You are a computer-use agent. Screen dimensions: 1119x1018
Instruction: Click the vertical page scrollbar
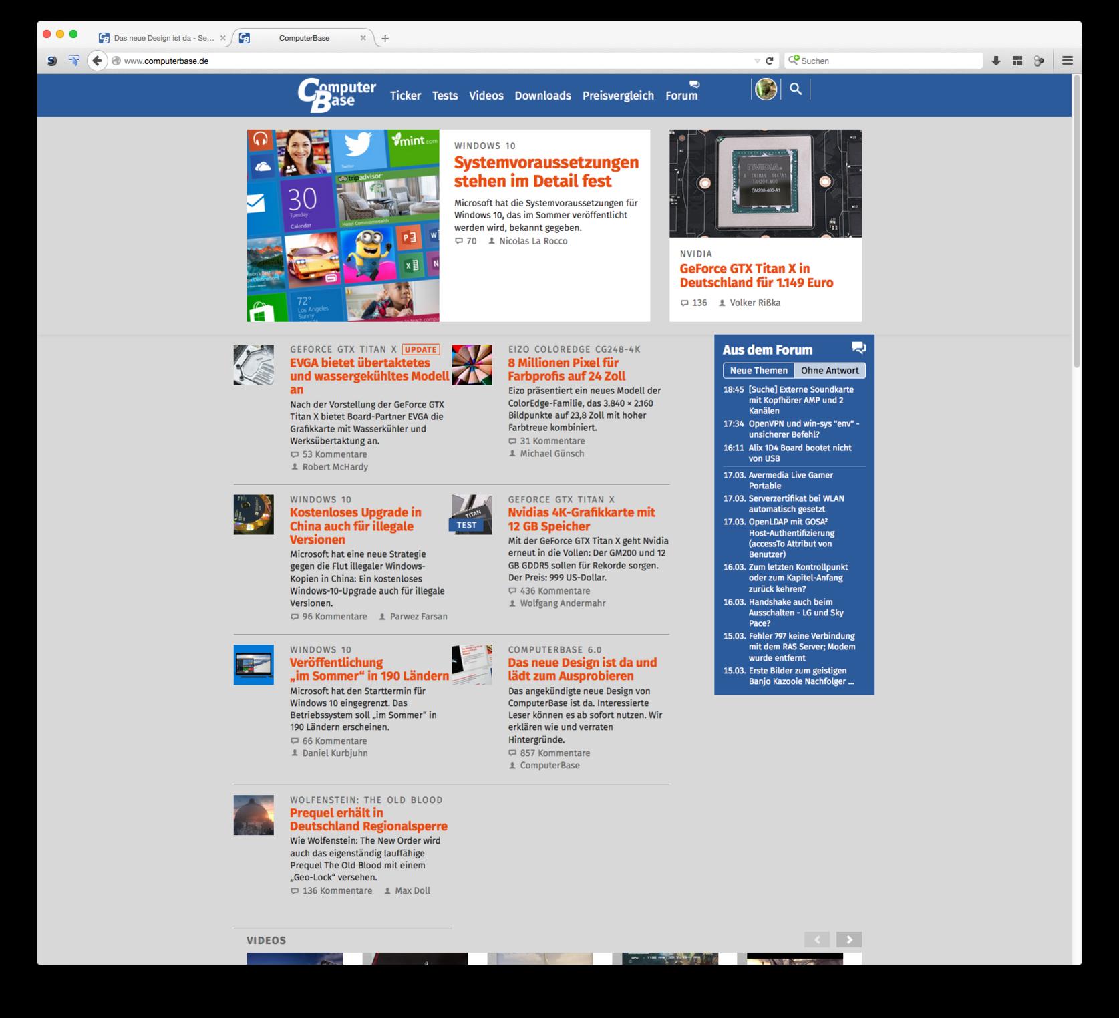pos(1076,220)
